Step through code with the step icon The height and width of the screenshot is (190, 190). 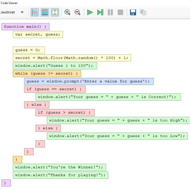pyautogui.click(x=100, y=12)
